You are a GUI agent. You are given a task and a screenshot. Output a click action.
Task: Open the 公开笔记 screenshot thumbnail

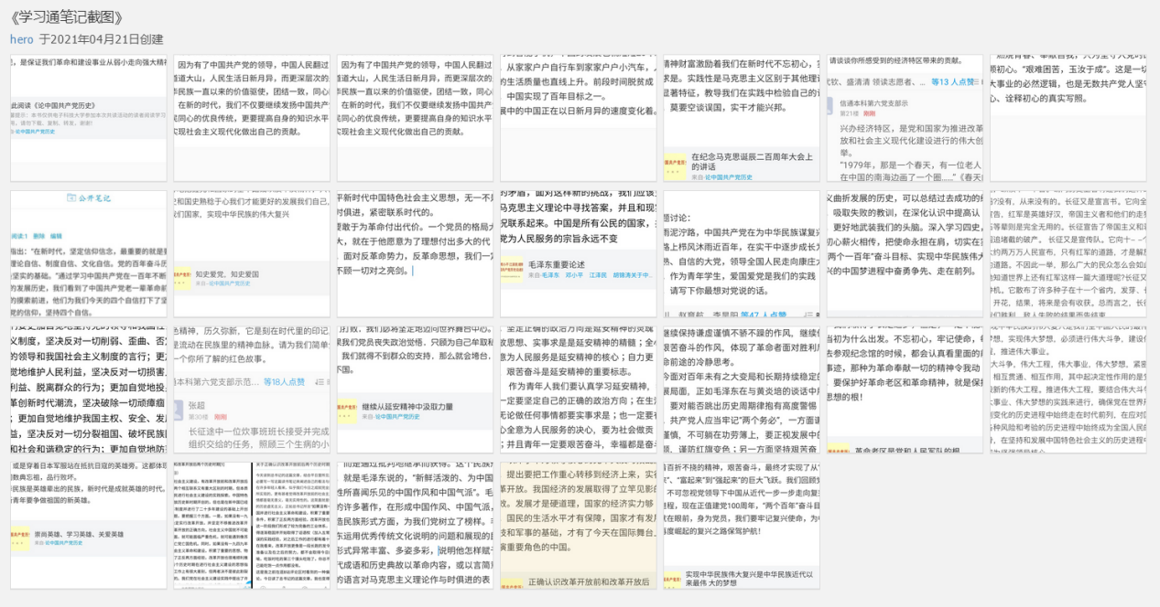[89, 253]
